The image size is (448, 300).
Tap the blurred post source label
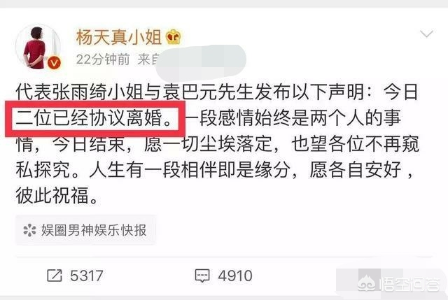202,62
